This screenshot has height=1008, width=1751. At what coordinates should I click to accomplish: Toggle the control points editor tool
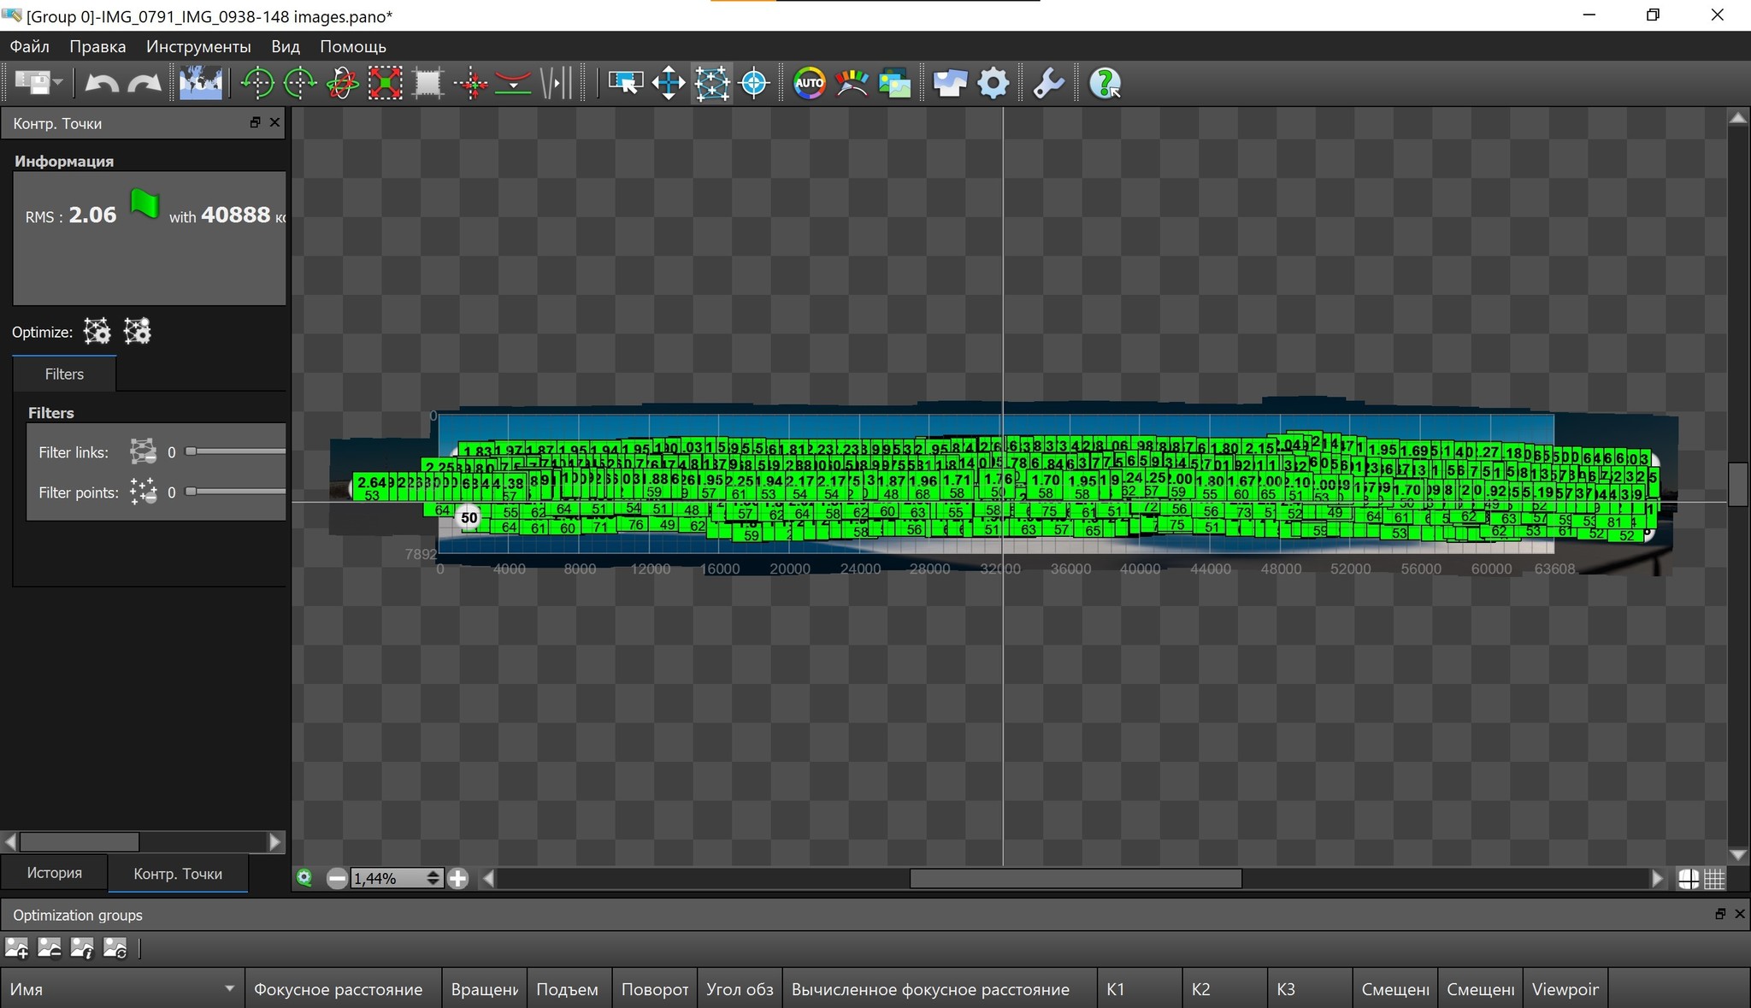711,83
